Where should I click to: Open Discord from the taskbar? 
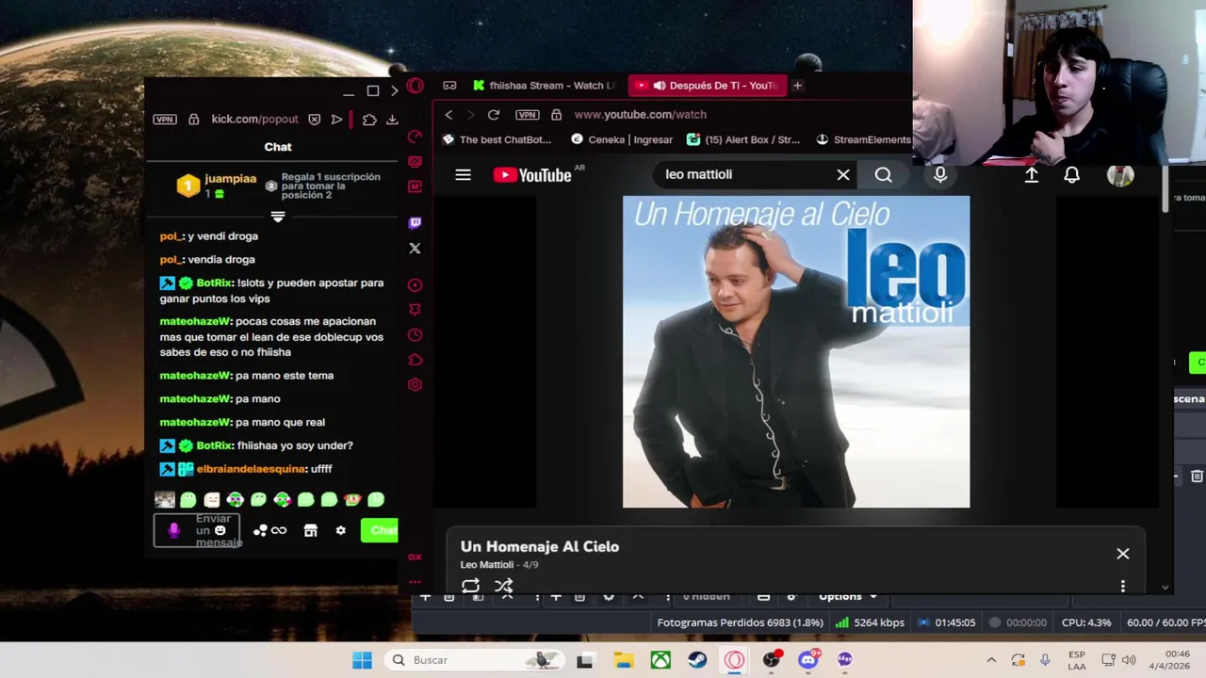click(x=808, y=660)
